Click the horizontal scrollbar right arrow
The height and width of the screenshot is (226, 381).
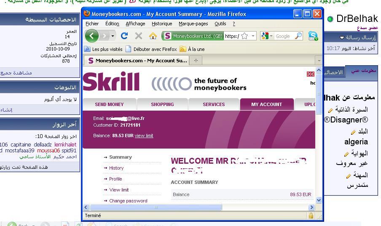point(311,207)
